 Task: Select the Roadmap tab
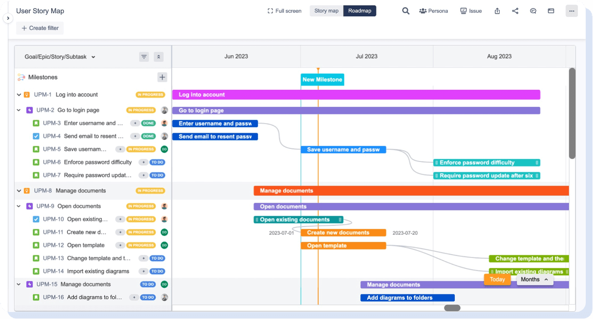click(x=360, y=10)
